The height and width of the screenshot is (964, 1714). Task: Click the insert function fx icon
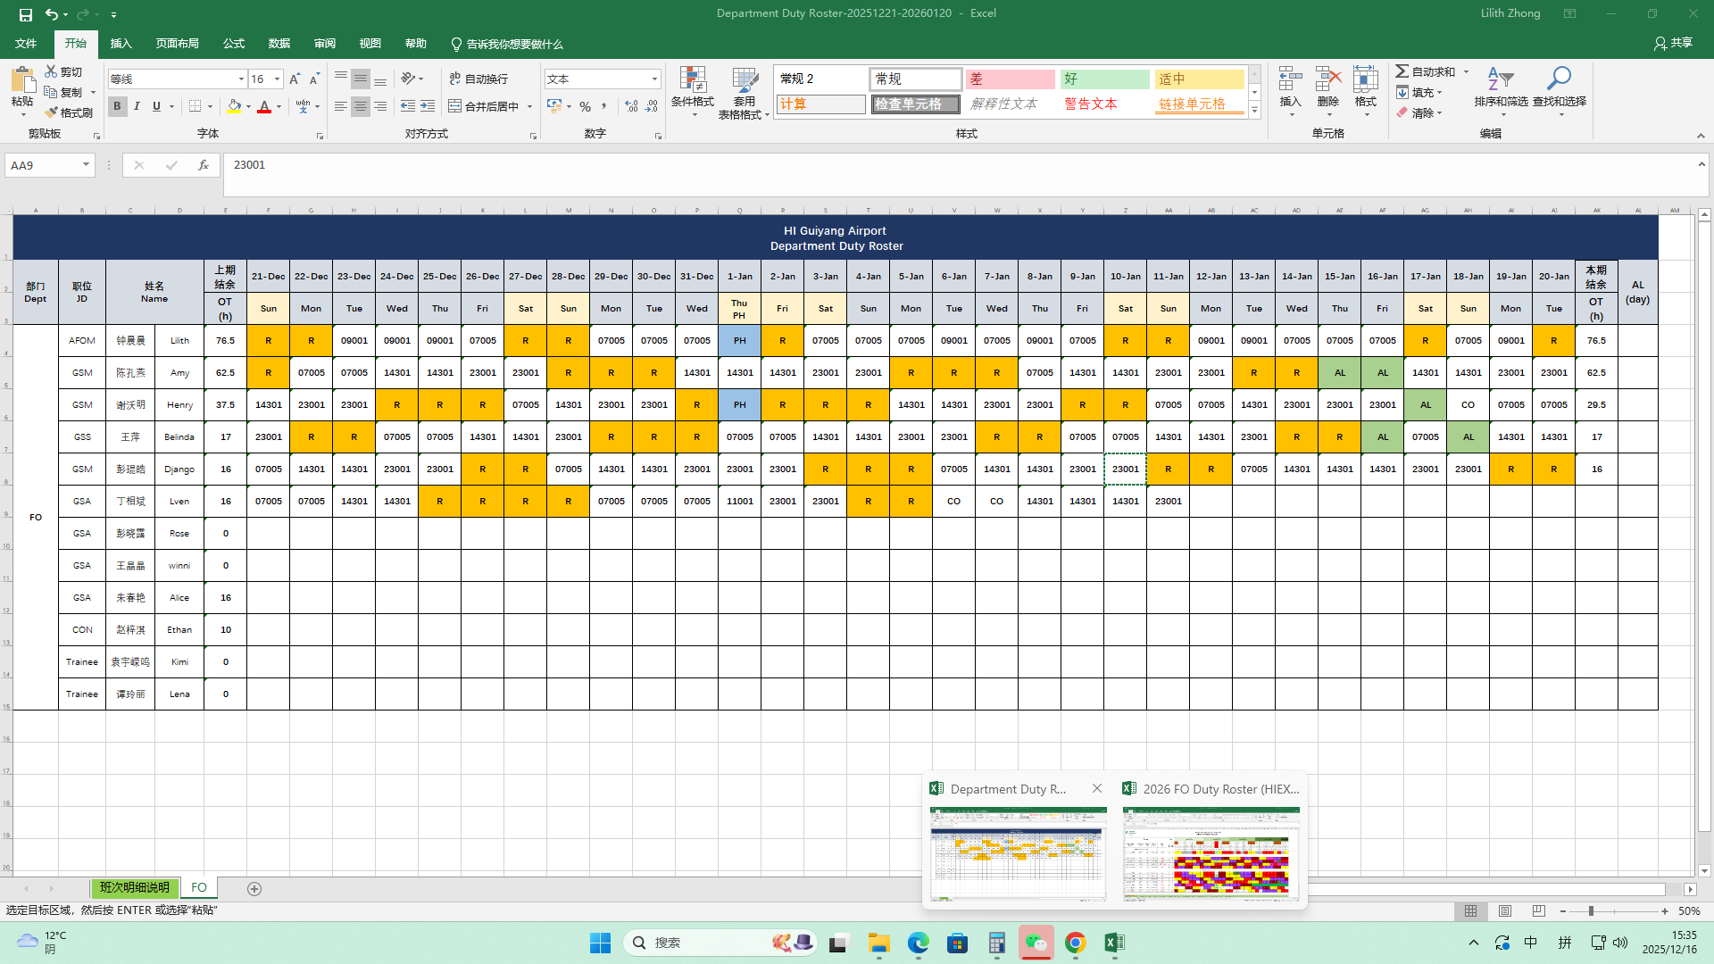[204, 165]
